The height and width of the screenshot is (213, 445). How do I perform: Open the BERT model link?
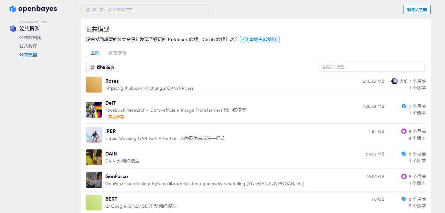click(111, 199)
